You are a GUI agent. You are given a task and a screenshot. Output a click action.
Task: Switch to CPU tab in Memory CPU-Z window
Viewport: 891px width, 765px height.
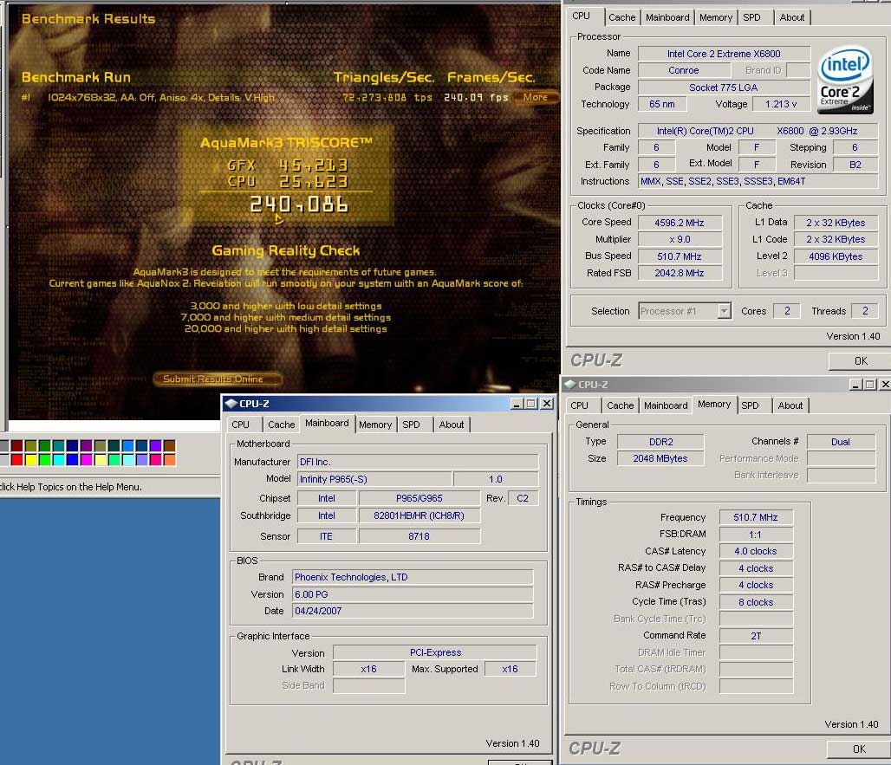(580, 405)
